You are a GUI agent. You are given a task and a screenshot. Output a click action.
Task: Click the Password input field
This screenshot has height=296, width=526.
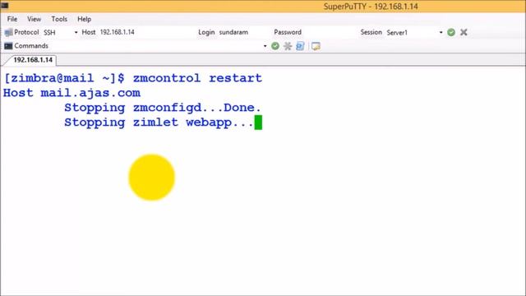330,32
